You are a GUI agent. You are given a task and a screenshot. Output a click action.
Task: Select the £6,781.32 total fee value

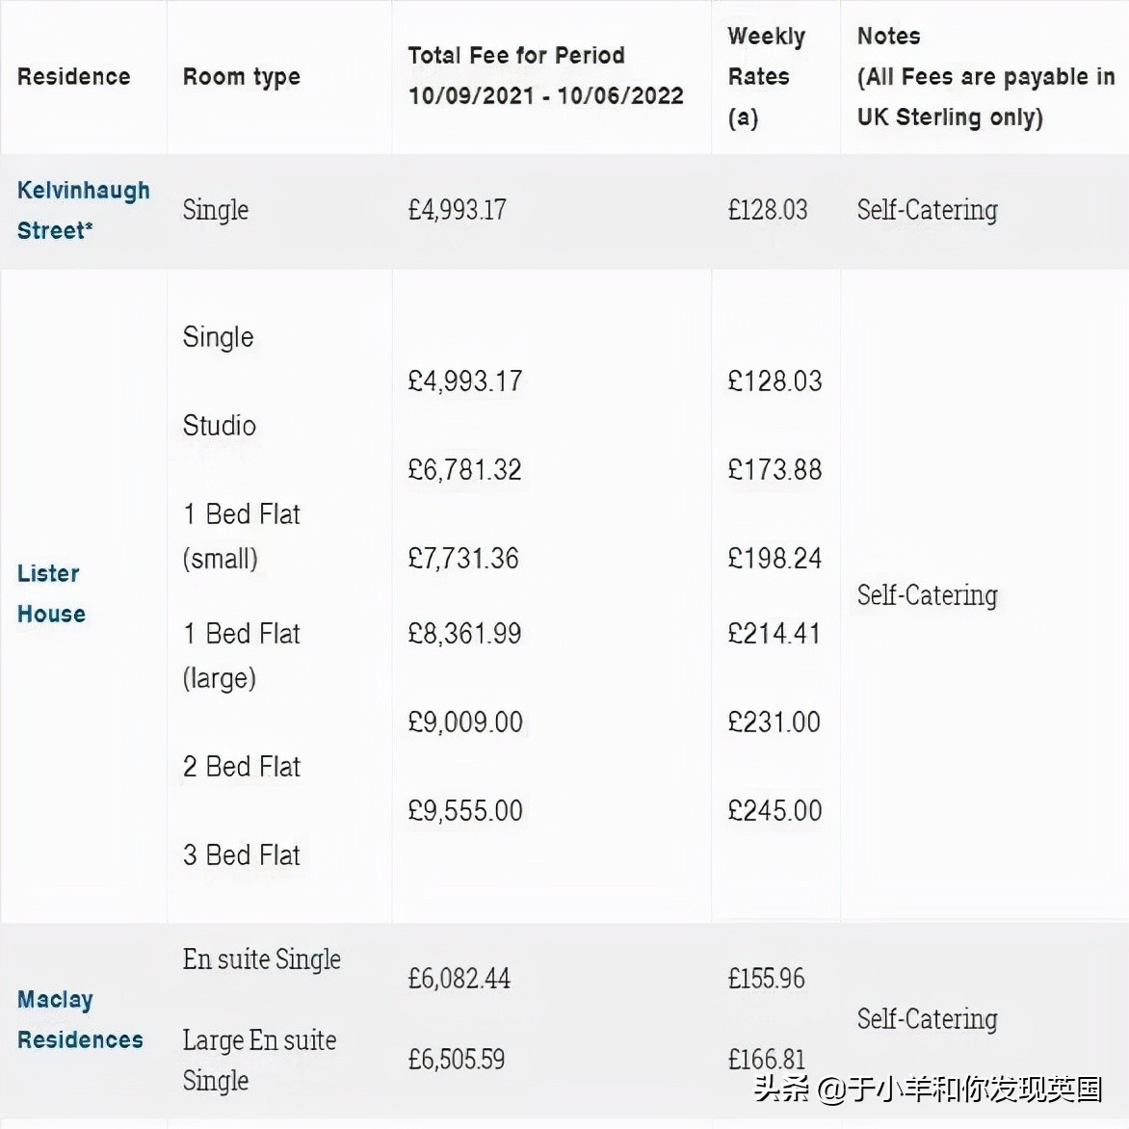[x=464, y=470]
